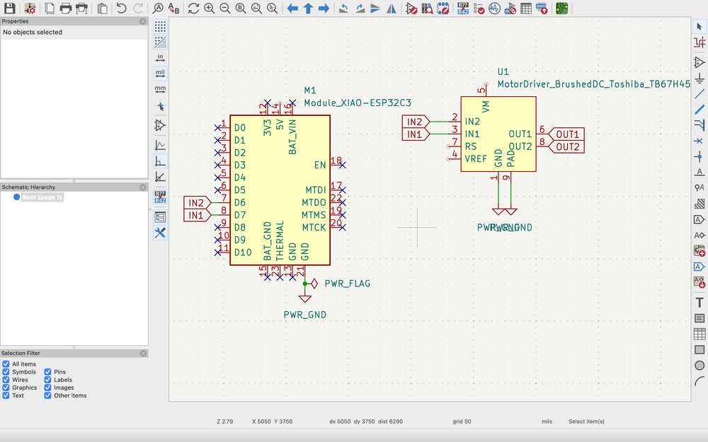The height and width of the screenshot is (442, 708).
Task: Close the Properties panel
Action: pyautogui.click(x=143, y=22)
